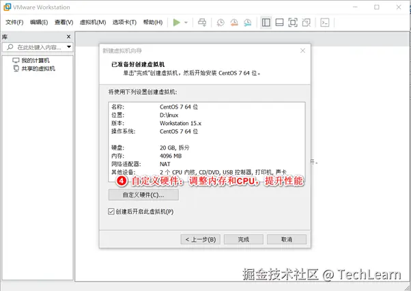Open the 虚拟机(M) menu
This screenshot has width=411, height=291.
[93, 23]
